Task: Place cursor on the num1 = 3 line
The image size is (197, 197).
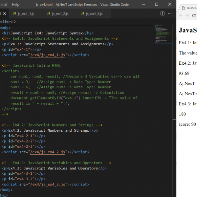Action: coord(20,82)
